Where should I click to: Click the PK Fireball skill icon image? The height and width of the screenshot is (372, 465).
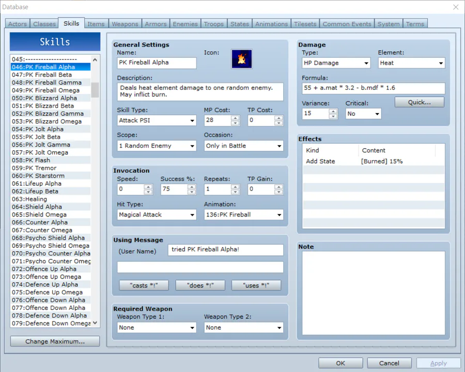click(x=242, y=59)
